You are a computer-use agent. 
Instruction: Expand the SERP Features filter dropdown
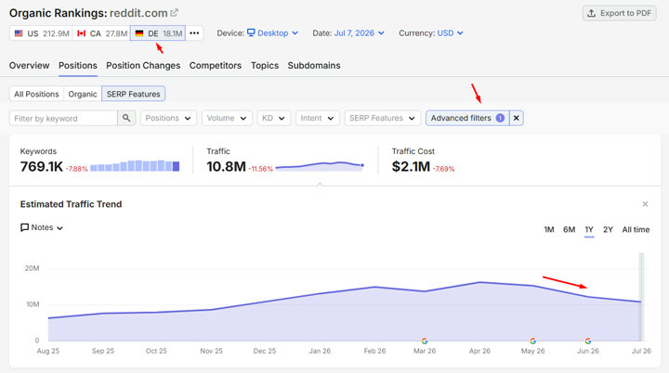[x=383, y=118]
